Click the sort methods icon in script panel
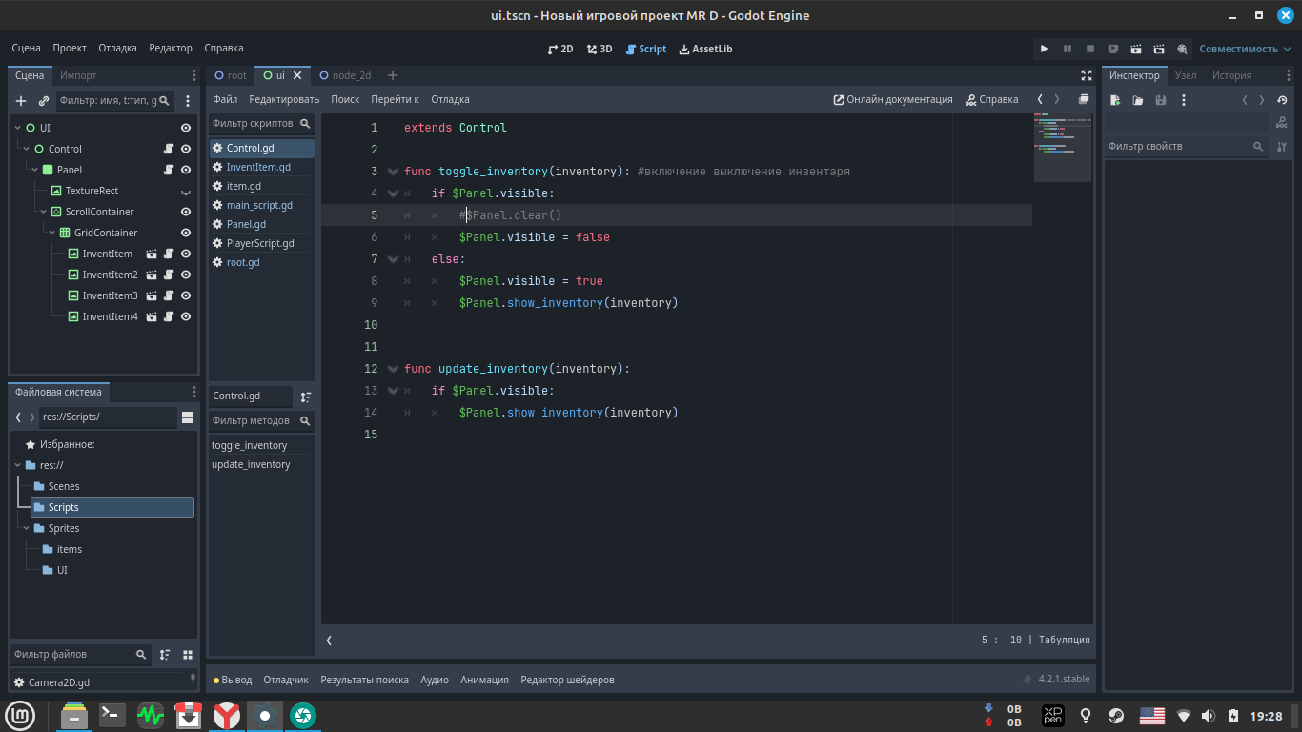This screenshot has height=732, width=1302. point(306,396)
